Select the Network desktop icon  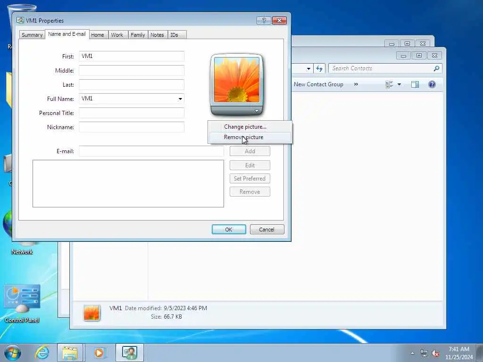22,252
